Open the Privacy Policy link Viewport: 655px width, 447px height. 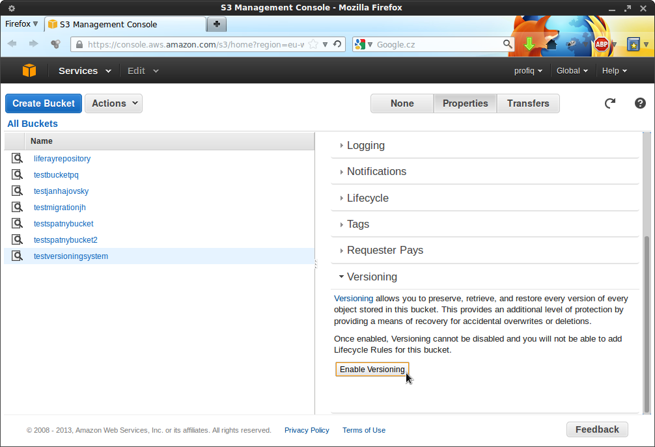(307, 430)
